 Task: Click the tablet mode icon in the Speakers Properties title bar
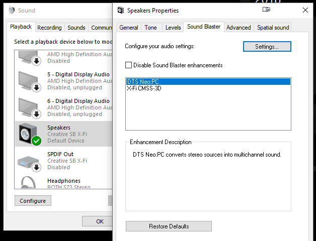[x=266, y=10]
